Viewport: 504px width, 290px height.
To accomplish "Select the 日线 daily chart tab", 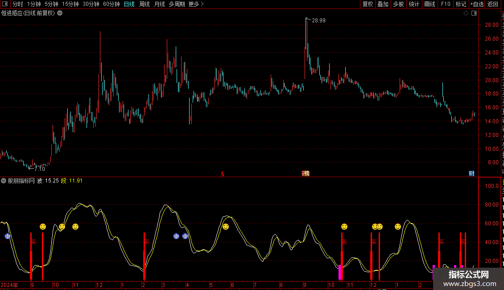I will click(x=129, y=4).
